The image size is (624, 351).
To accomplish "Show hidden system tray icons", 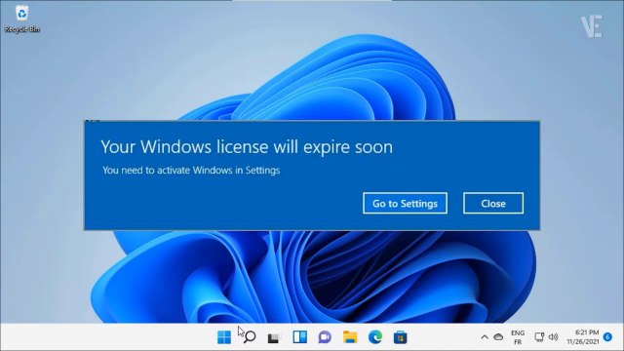I will coord(485,337).
